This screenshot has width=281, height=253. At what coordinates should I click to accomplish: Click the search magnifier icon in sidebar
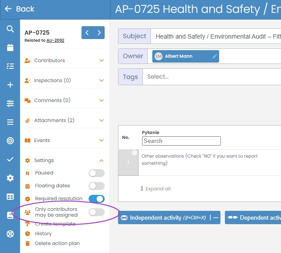point(10,29)
